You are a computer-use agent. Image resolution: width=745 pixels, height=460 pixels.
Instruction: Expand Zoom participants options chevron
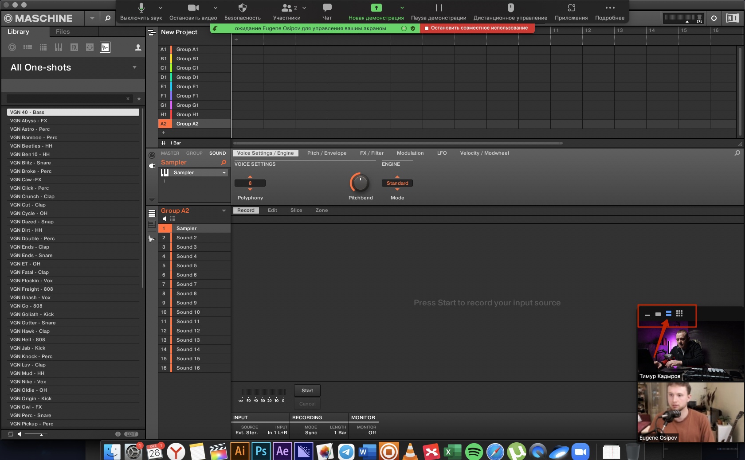pos(304,8)
